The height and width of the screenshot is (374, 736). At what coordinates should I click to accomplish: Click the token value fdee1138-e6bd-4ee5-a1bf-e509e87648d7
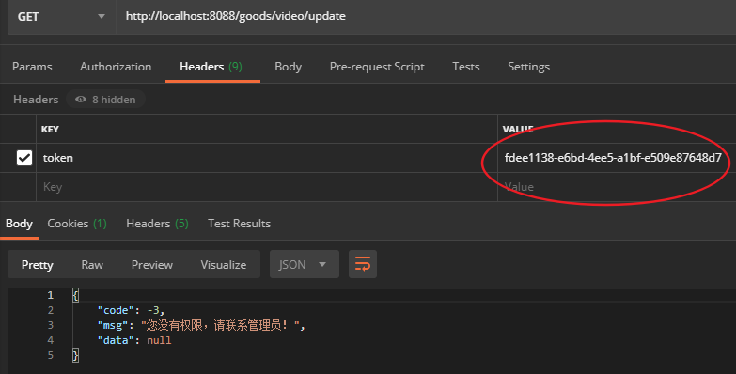pos(613,158)
